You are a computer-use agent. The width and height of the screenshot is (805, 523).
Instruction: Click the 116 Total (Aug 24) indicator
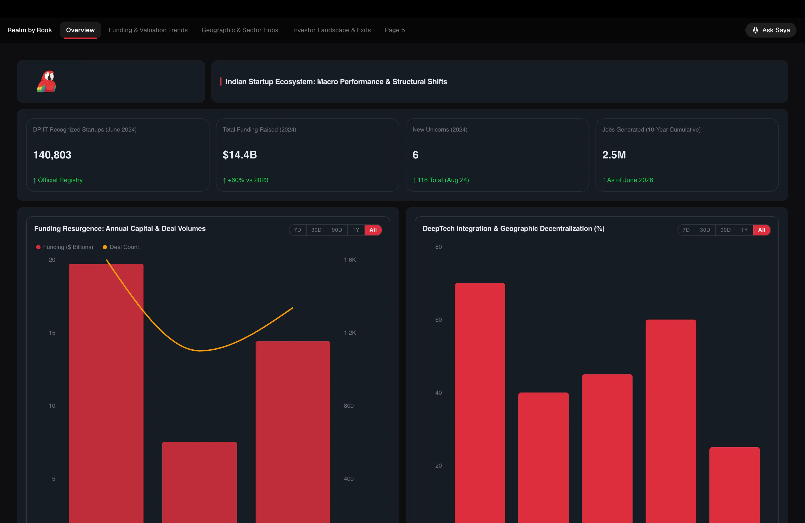point(441,180)
